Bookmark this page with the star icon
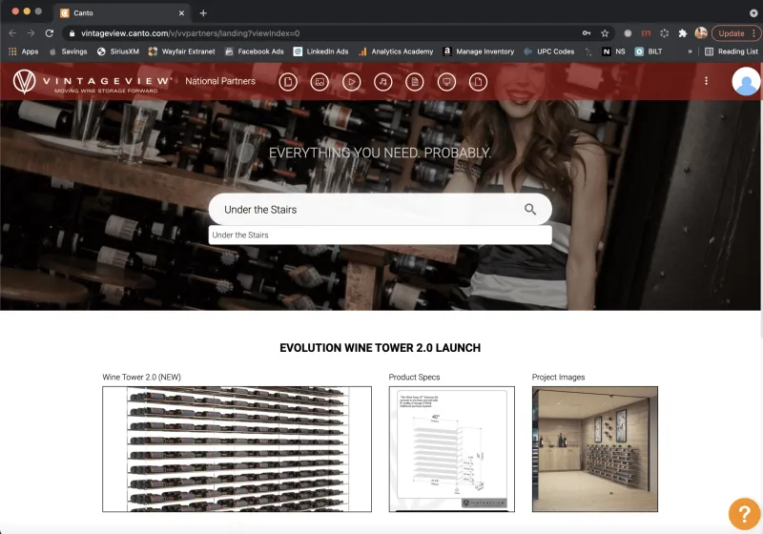This screenshot has width=763, height=534. pos(605,33)
